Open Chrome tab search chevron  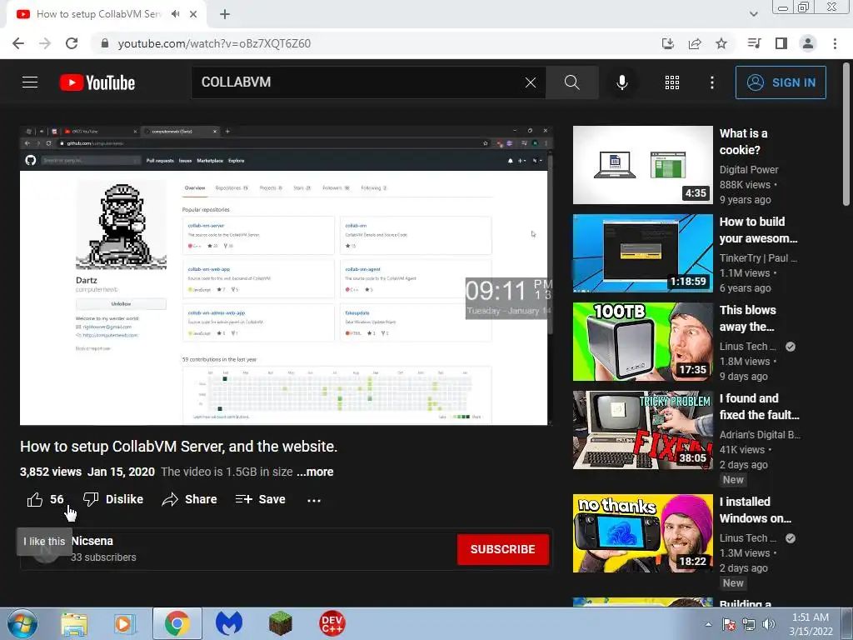tap(753, 14)
